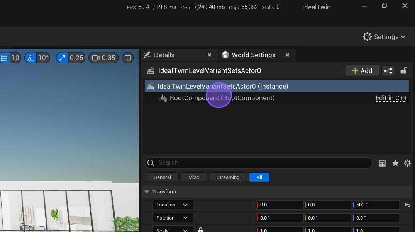The width and height of the screenshot is (415, 232).
Task: Lock the Scale ratio padlock
Action: pyautogui.click(x=200, y=230)
